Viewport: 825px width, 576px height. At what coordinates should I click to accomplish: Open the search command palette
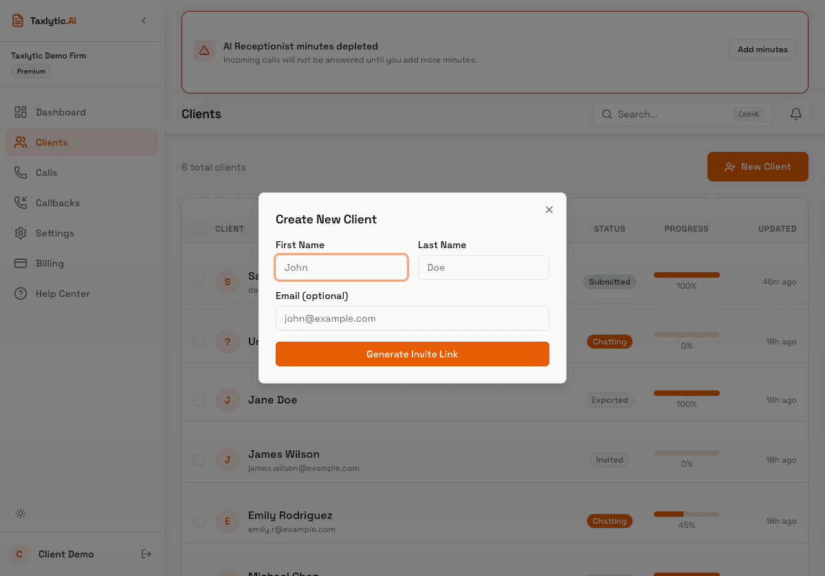tap(682, 114)
